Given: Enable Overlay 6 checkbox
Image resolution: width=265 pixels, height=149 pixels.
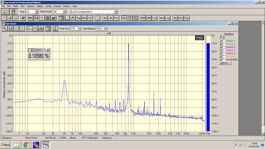Looking at the screenshot, I should [224, 56].
